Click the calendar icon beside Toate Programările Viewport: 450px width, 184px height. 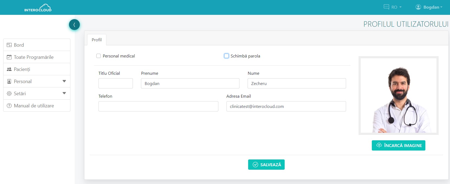(9, 57)
